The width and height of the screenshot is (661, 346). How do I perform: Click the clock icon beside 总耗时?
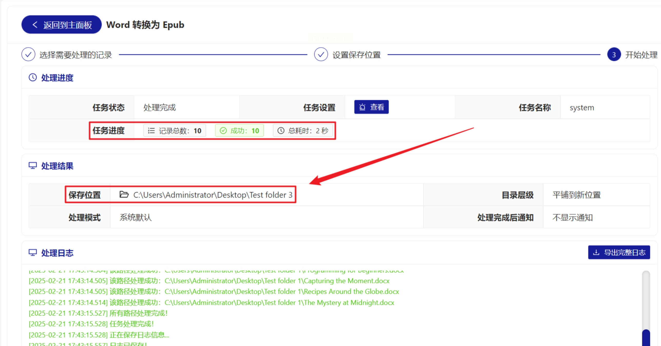coord(281,131)
